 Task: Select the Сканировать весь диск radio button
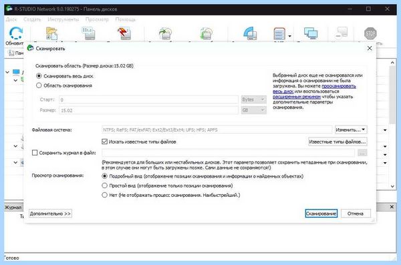click(x=39, y=76)
